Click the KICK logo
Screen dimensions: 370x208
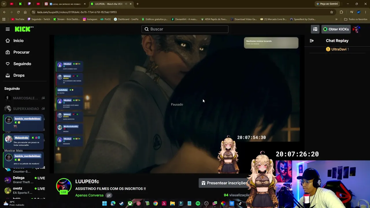(x=24, y=29)
